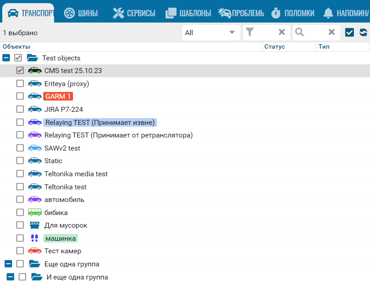
Task: Switch to the Шины tab
Action: (81, 13)
